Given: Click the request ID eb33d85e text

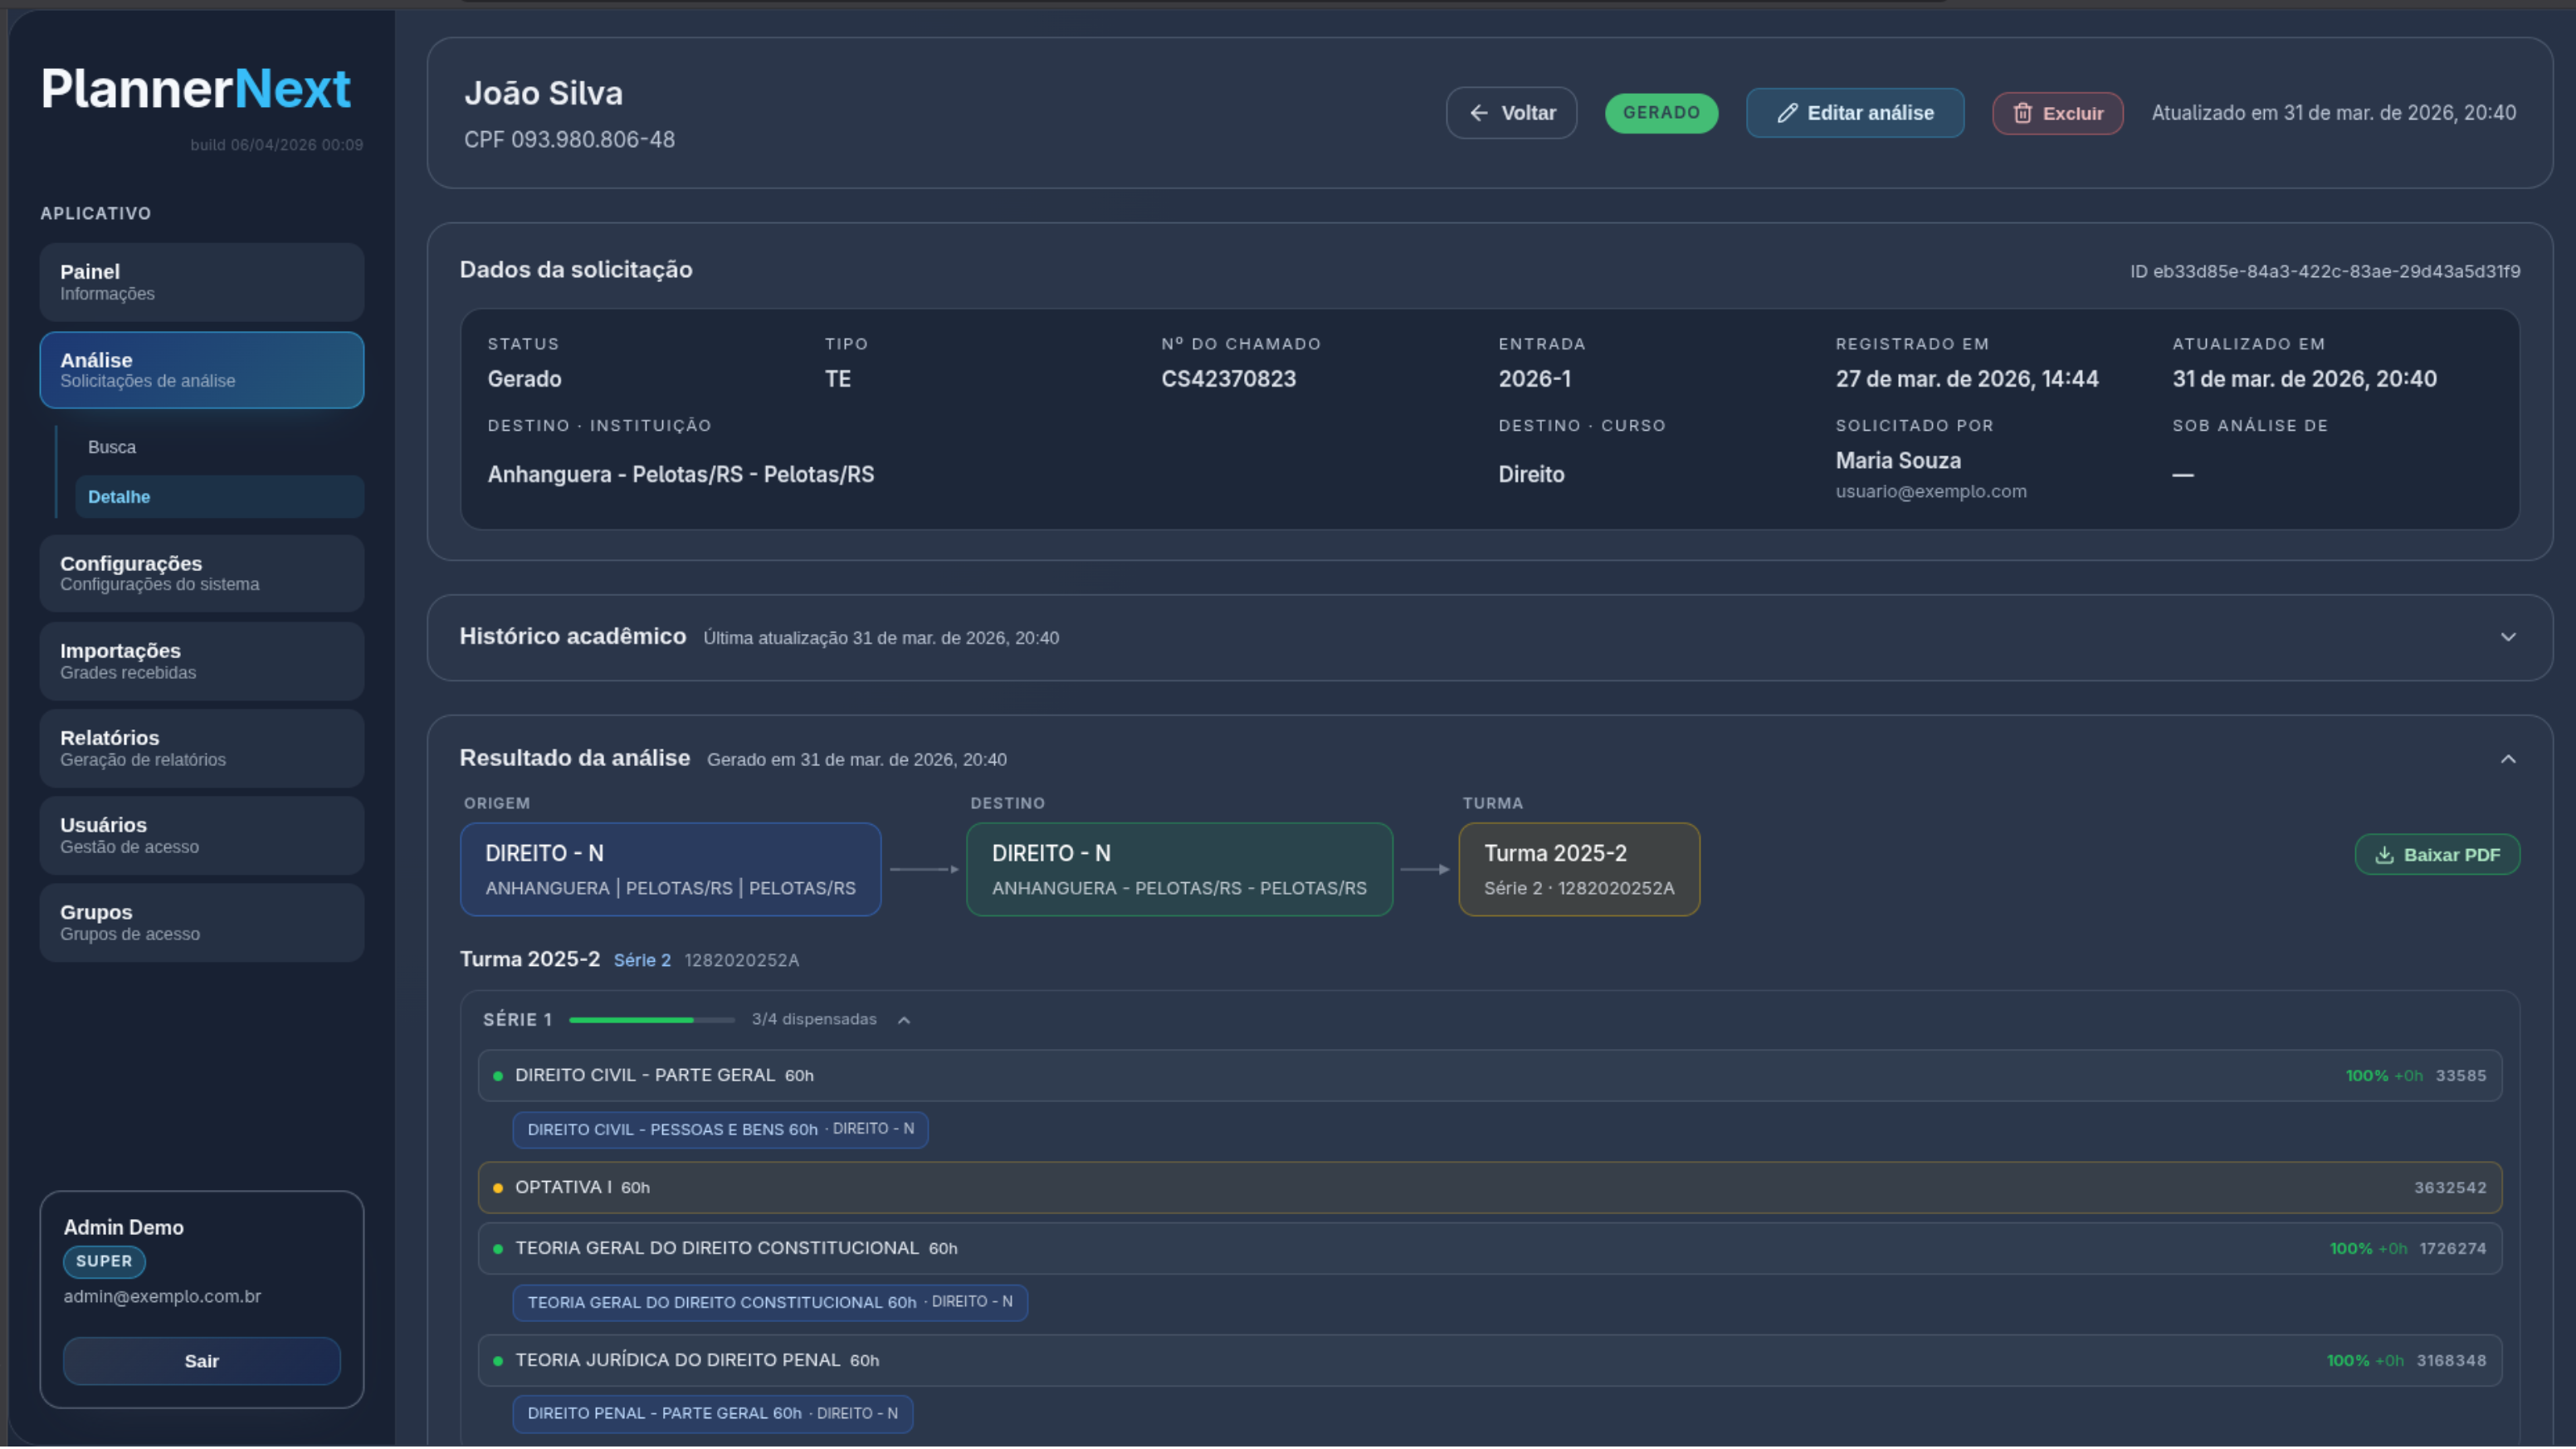Looking at the screenshot, I should [2325, 272].
